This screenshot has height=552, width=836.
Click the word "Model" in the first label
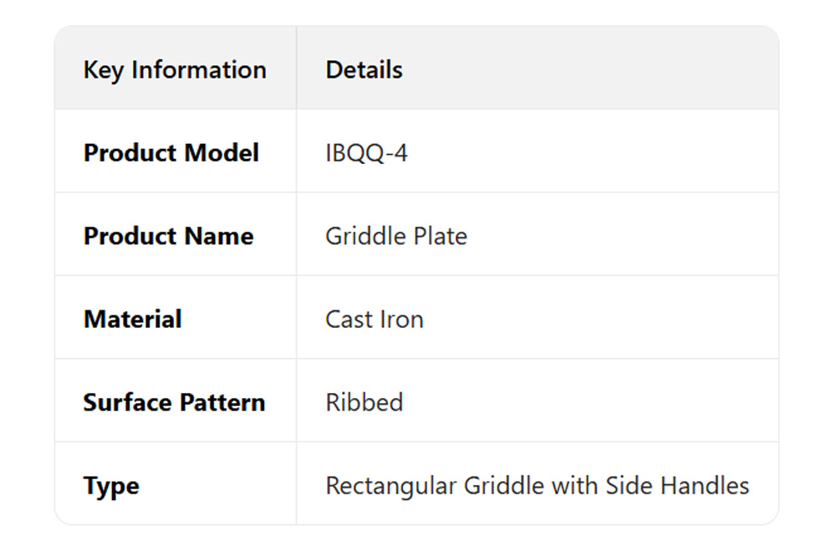pyautogui.click(x=221, y=153)
